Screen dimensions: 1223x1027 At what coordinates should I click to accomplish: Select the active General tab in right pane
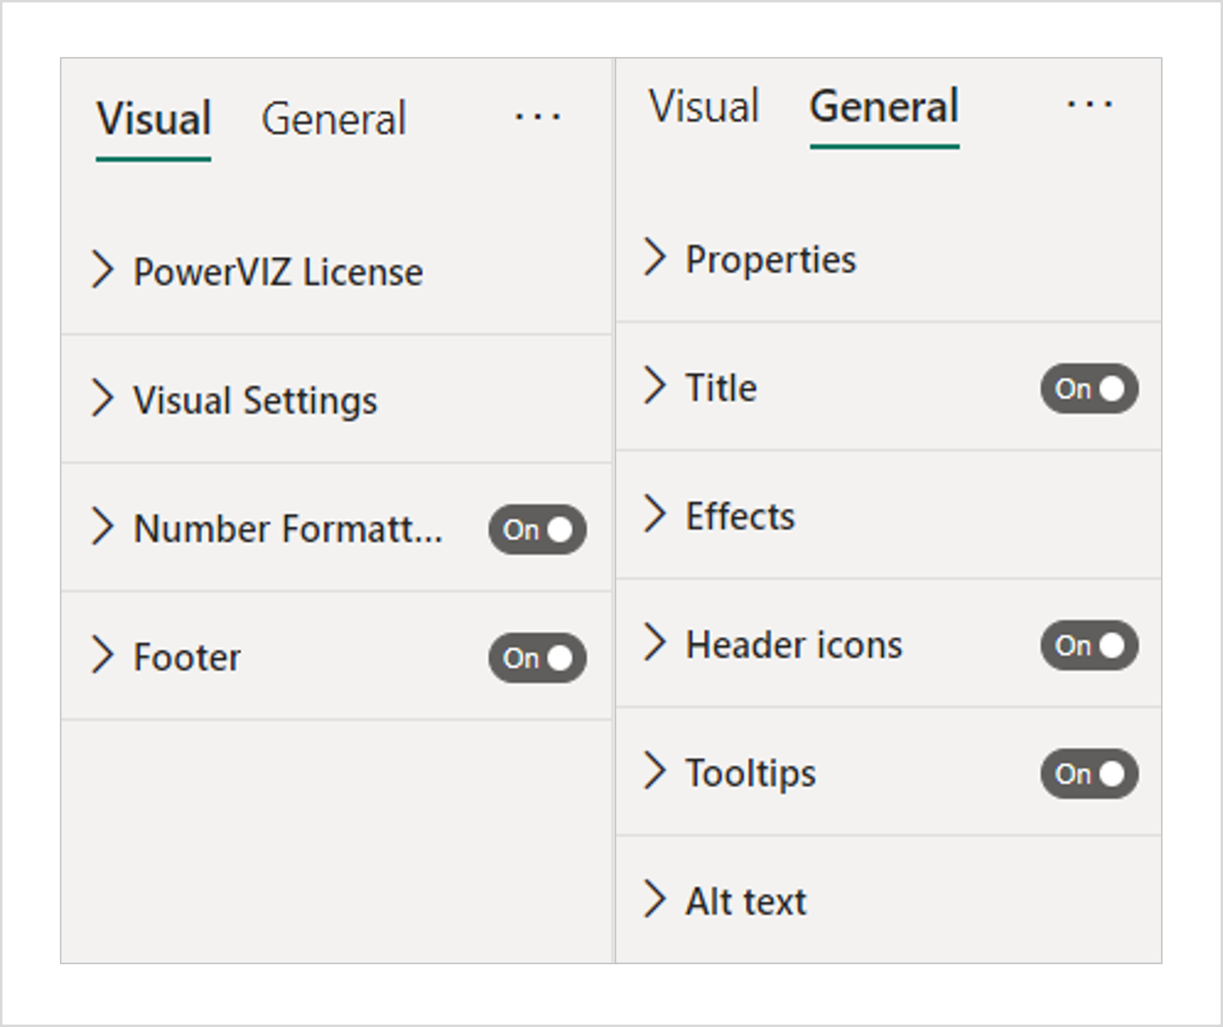[x=883, y=107]
